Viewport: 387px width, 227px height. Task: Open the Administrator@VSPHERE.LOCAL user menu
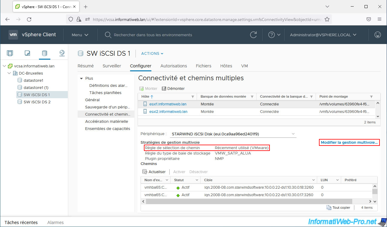[x=323, y=35]
